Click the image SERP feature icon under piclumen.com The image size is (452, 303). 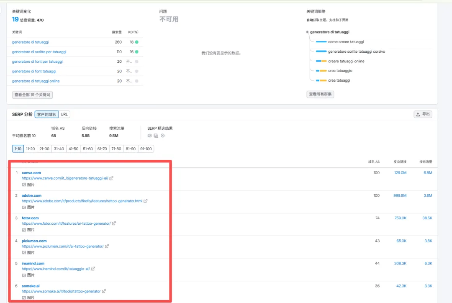(24, 252)
